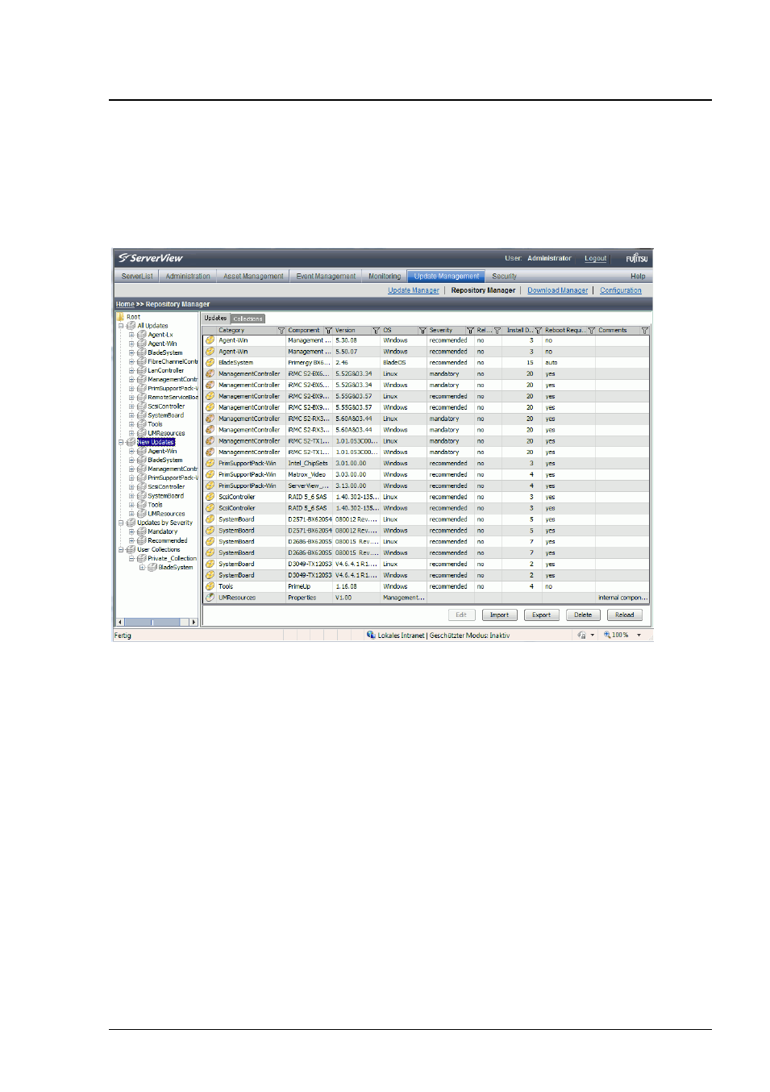Image resolution: width=770 pixels, height=1092 pixels.
Task: Click the Reload button
Action: 625,615
